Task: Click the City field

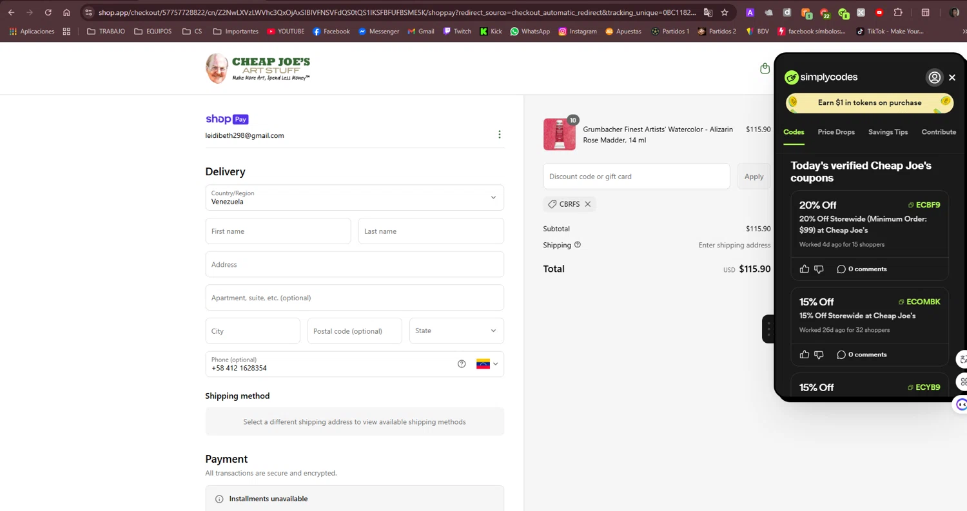Action: (253, 331)
